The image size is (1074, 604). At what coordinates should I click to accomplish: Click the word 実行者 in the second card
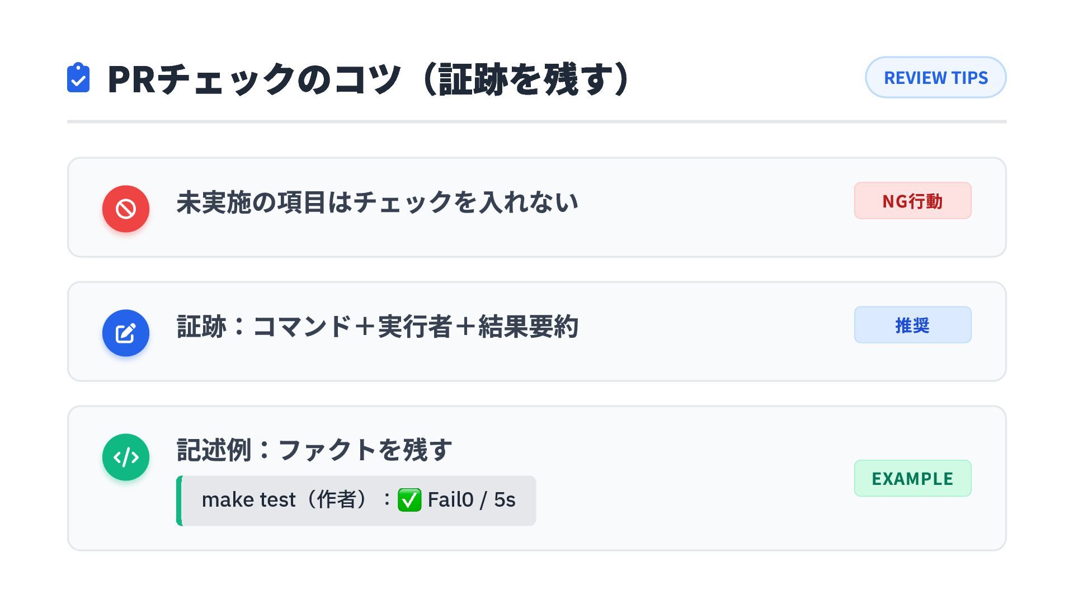coord(414,326)
